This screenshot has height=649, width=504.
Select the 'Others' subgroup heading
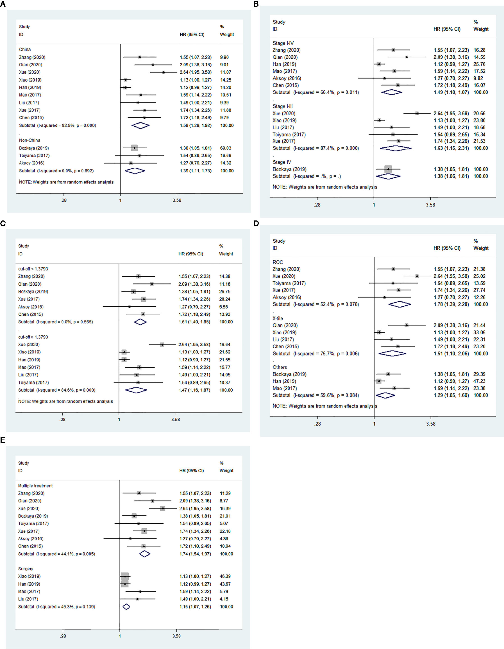point(280,367)
